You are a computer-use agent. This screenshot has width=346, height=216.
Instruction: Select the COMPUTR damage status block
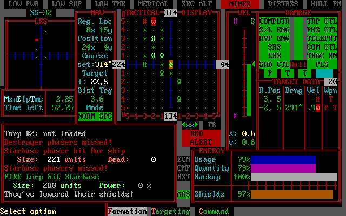(x=274, y=21)
